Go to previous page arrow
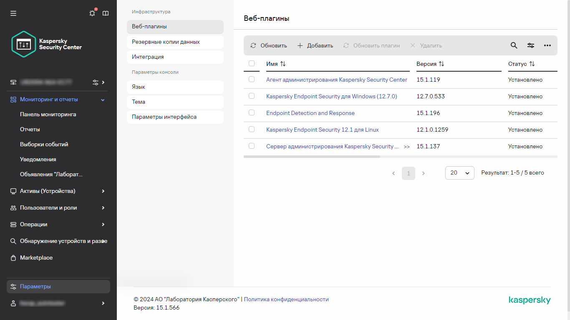Screen dimensions: 570x320 pos(393,173)
